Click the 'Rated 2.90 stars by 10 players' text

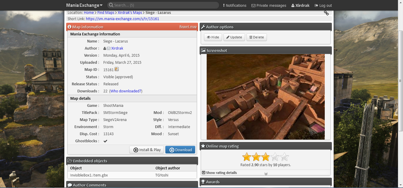click(266, 165)
